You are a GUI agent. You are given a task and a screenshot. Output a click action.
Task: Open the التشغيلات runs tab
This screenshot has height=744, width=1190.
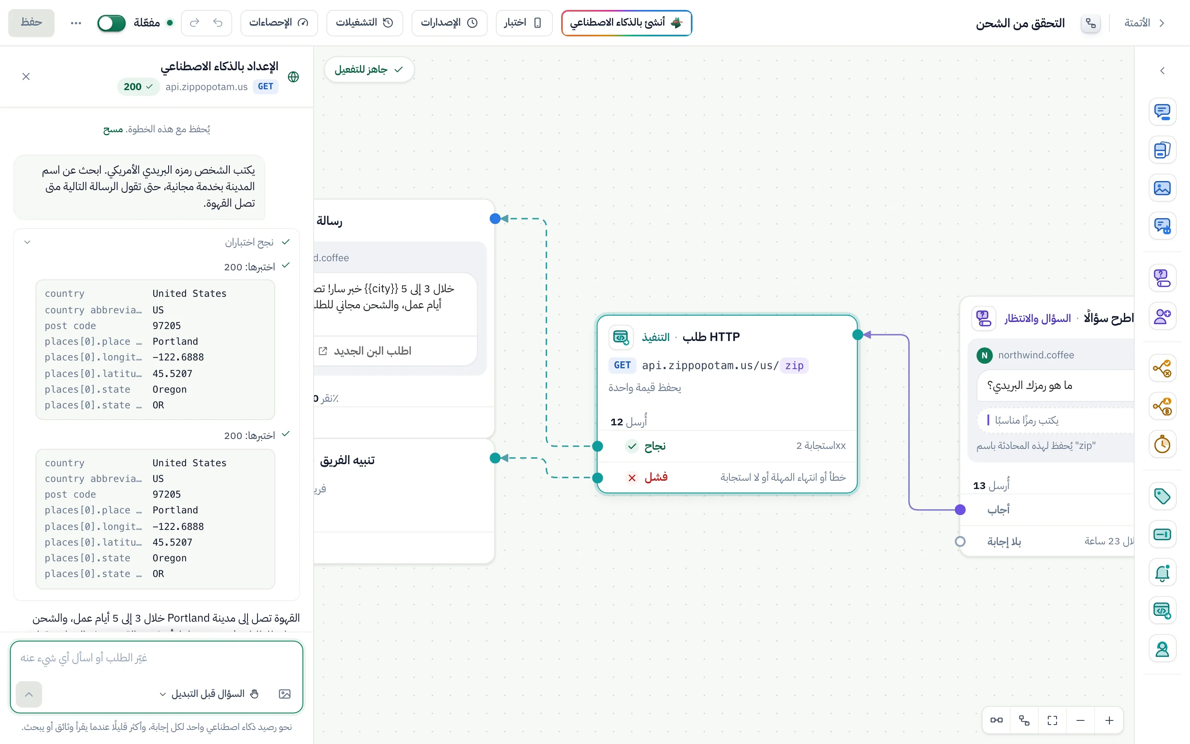(x=364, y=23)
